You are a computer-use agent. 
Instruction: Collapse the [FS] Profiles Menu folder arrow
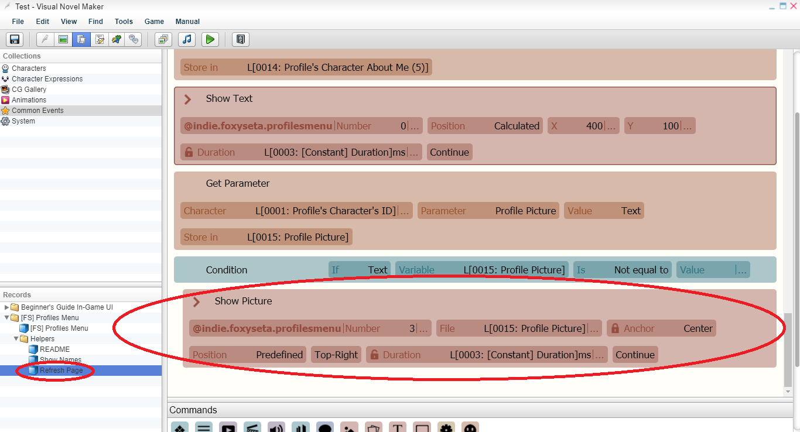click(x=6, y=318)
